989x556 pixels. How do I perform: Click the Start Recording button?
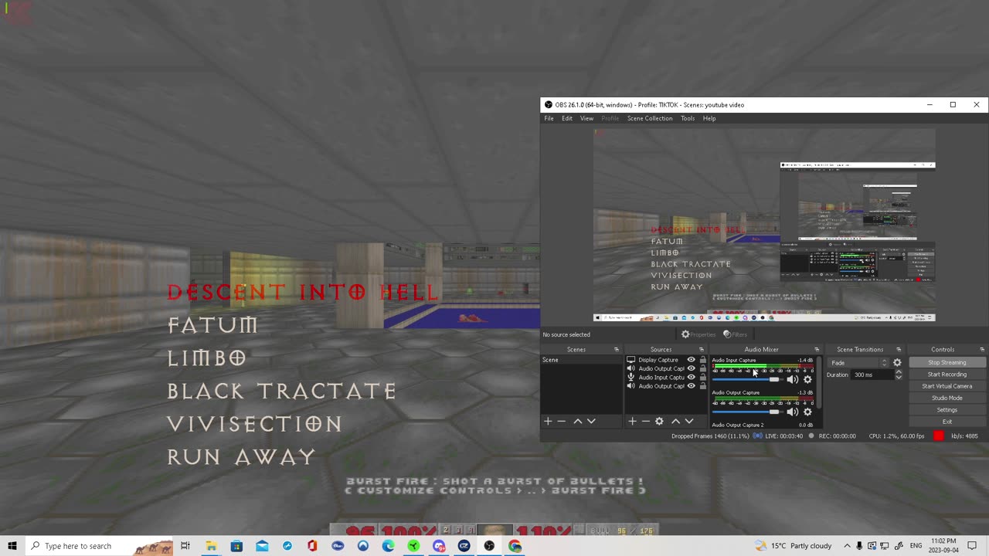[x=947, y=375]
